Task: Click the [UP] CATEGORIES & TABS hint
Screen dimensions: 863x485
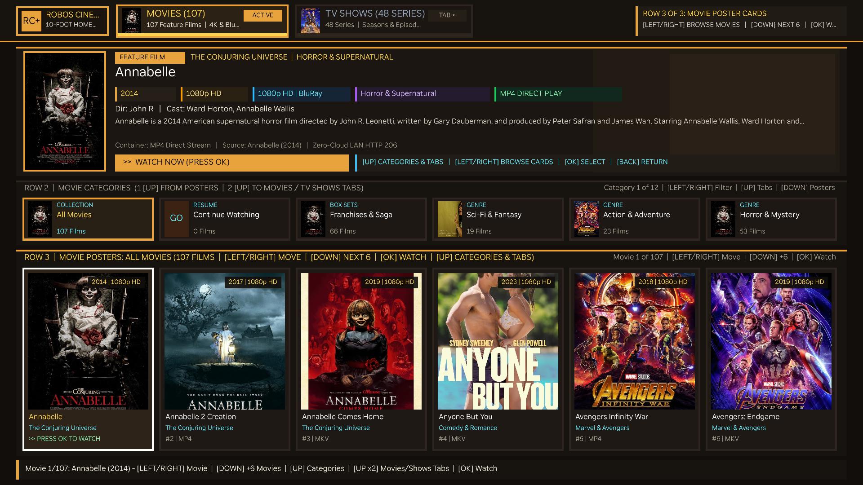Action: point(403,162)
